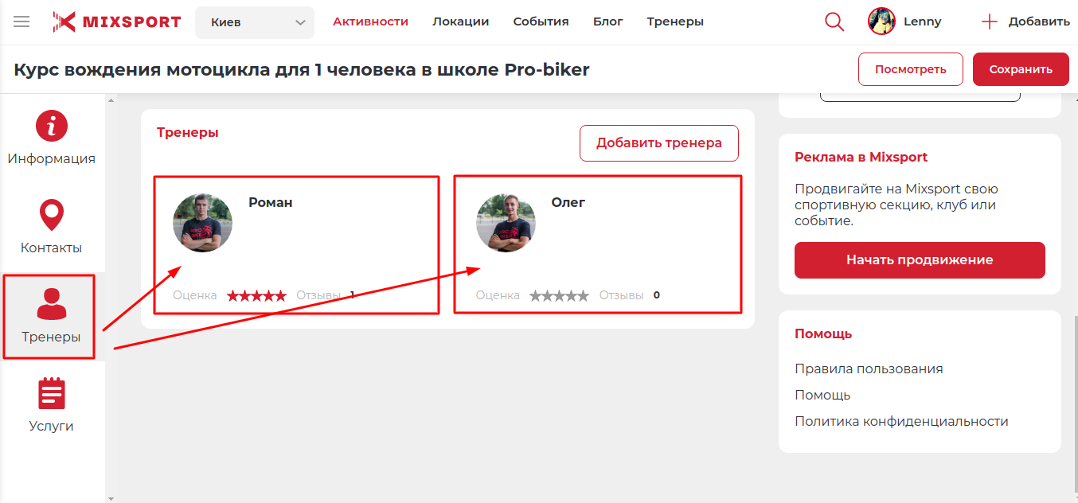Screen dimensions: 1078x503
Task: Click trainer Роман's photo thumbnail
Action: (x=203, y=223)
